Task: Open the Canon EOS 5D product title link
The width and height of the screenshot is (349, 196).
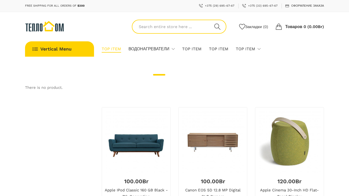Action: [x=213, y=190]
